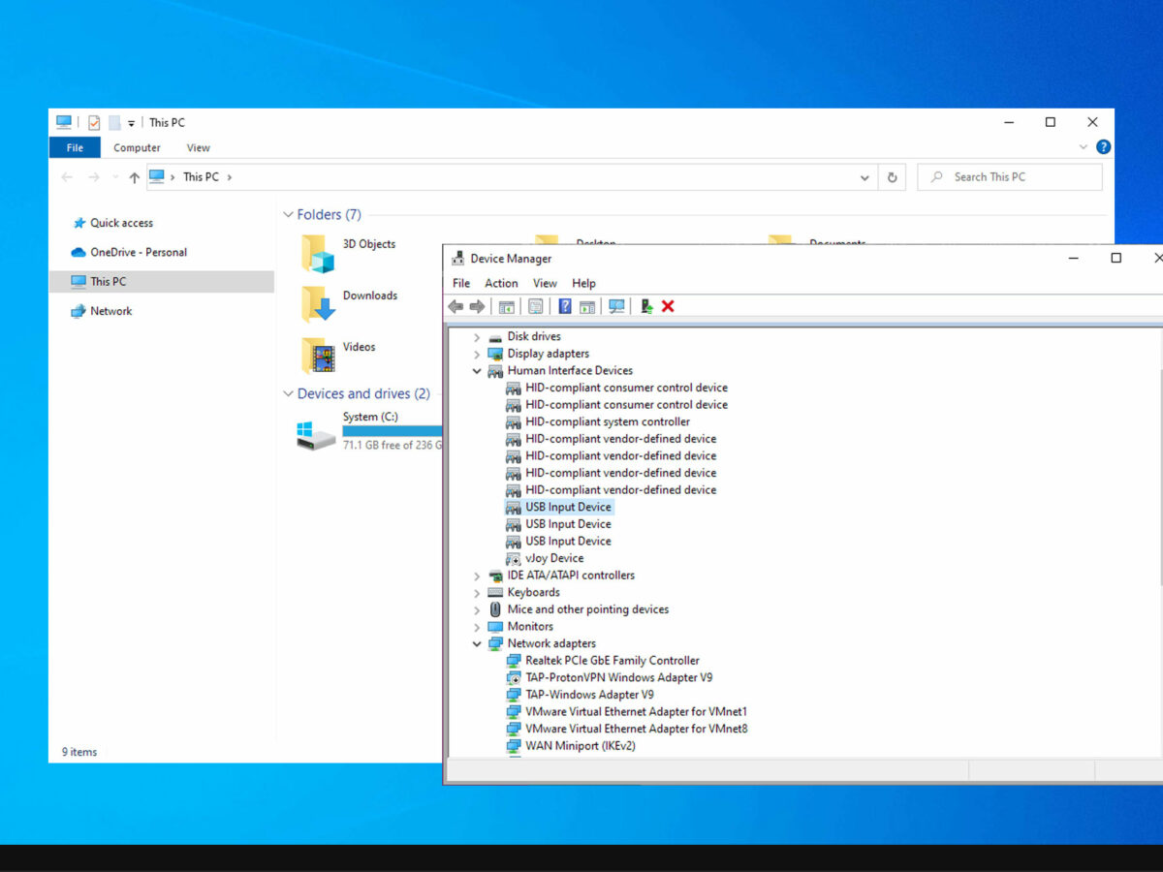Image resolution: width=1163 pixels, height=872 pixels.
Task: Click This PC in the address bar path
Action: coord(201,177)
